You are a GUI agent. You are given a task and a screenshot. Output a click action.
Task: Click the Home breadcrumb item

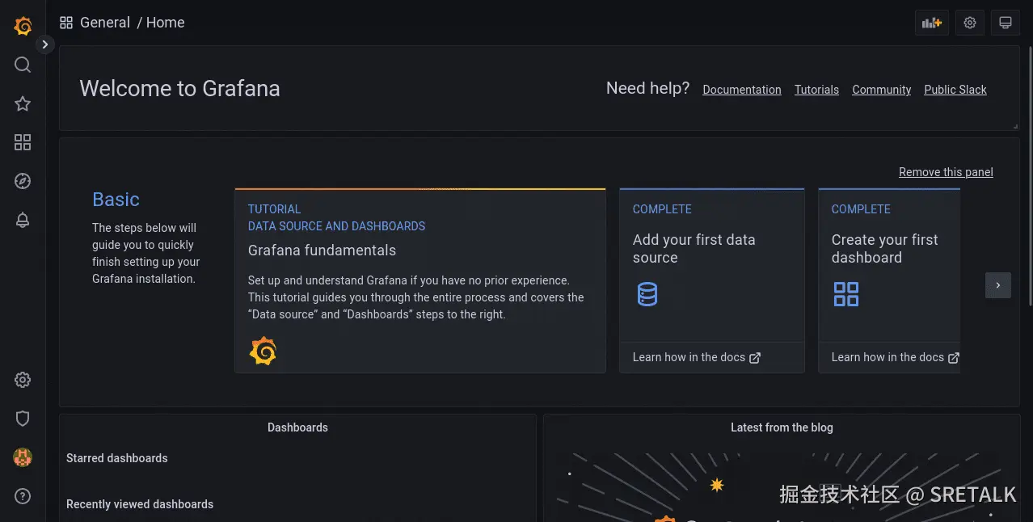click(166, 23)
